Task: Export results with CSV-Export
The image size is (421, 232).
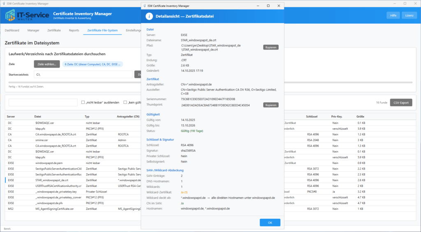Action: point(401,103)
